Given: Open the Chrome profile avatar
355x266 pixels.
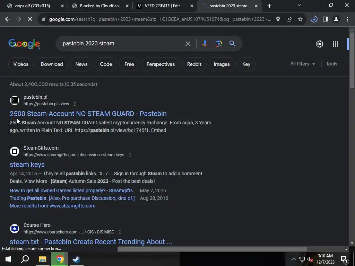Looking at the screenshot, I should pos(336,19).
